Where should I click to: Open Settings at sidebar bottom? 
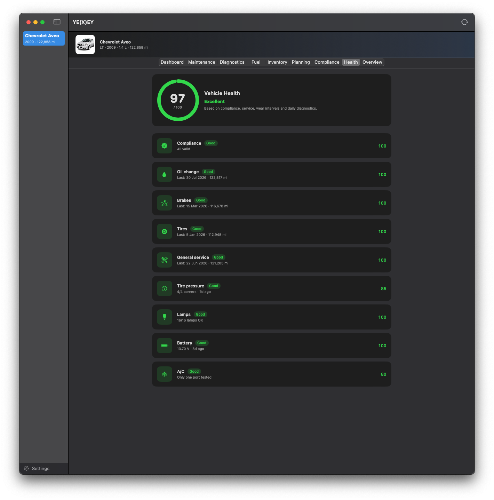[x=44, y=468]
